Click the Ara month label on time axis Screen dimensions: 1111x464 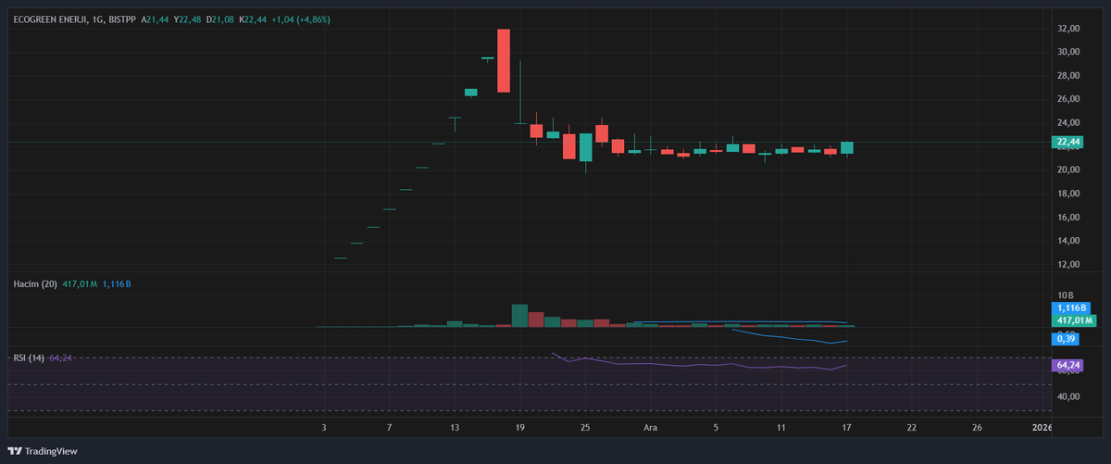[651, 428]
